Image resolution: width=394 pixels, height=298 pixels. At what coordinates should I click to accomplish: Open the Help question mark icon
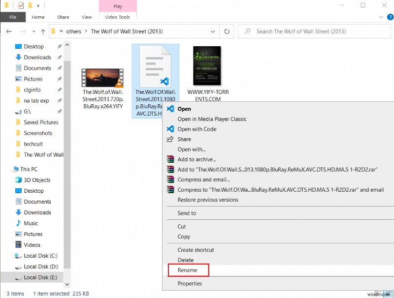[x=390, y=17]
